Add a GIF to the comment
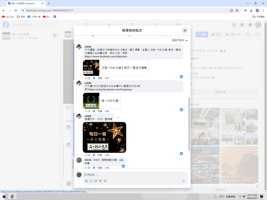The width and height of the screenshot is (267, 200). [x=100, y=181]
